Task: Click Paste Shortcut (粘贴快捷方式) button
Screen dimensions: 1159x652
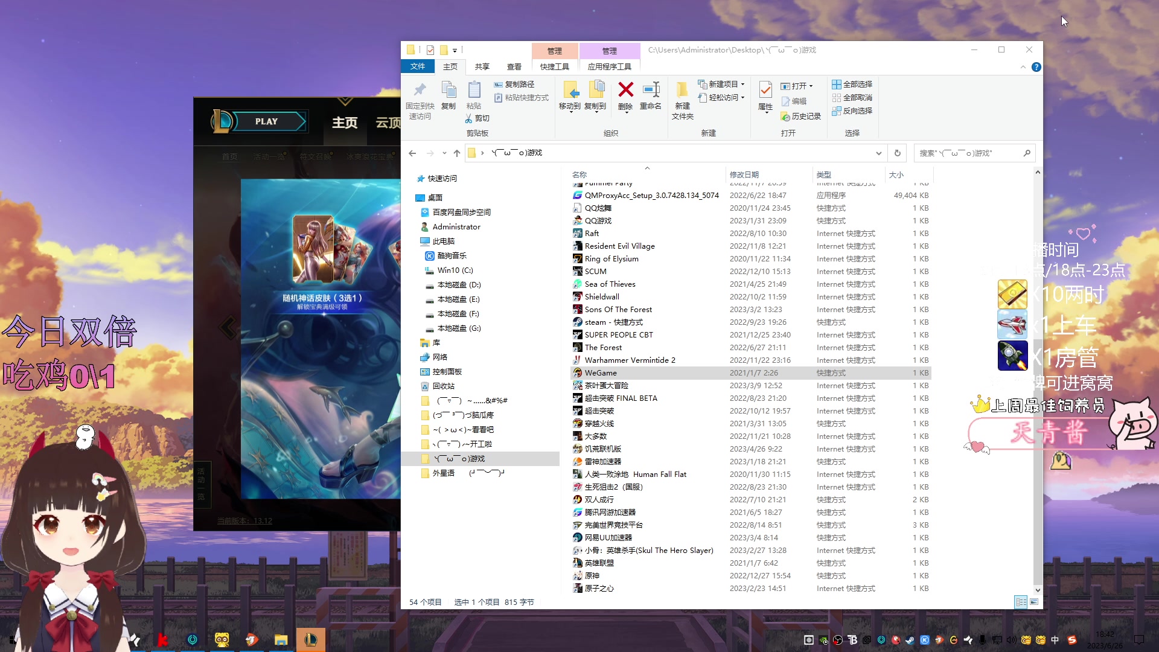Action: [522, 98]
